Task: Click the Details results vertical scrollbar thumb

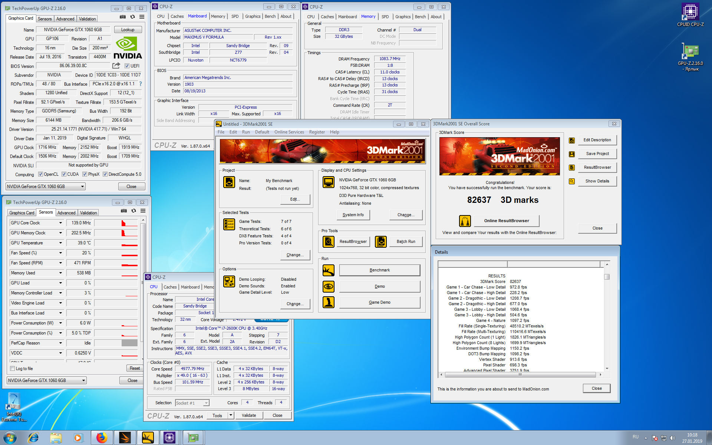Action: click(x=607, y=277)
